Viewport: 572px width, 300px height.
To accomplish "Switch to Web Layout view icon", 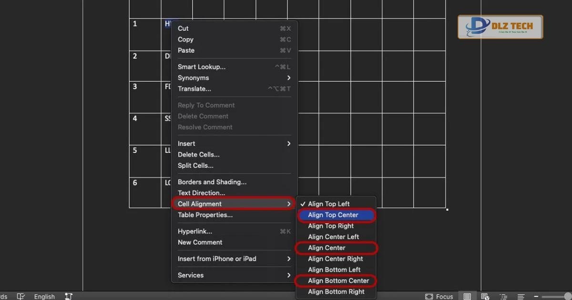I will coord(485,296).
